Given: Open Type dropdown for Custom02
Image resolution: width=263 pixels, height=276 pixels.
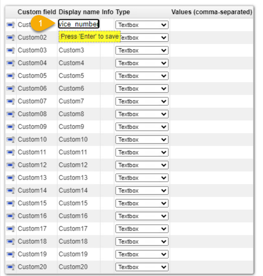Looking at the screenshot, I should [142, 38].
